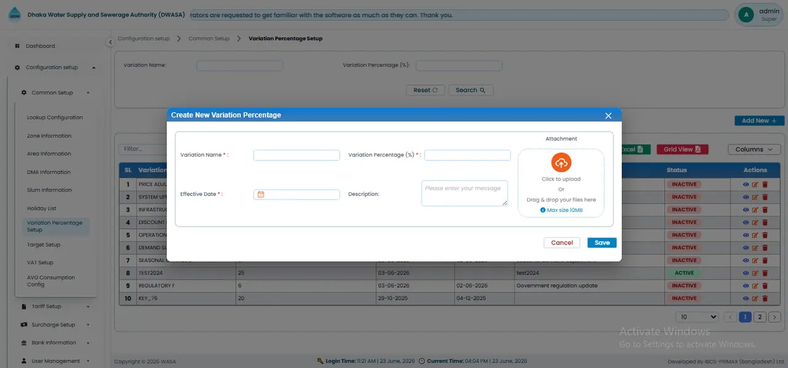This screenshot has width=788, height=368.
Task: Save the new variation percentage
Action: point(602,243)
